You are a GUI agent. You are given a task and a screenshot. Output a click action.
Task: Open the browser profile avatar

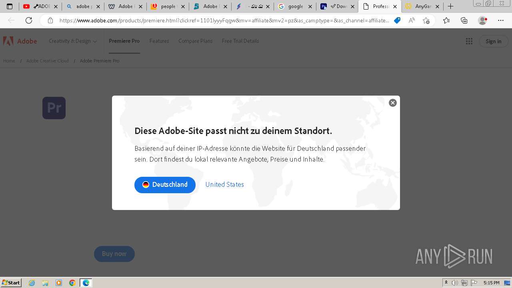tap(483, 20)
